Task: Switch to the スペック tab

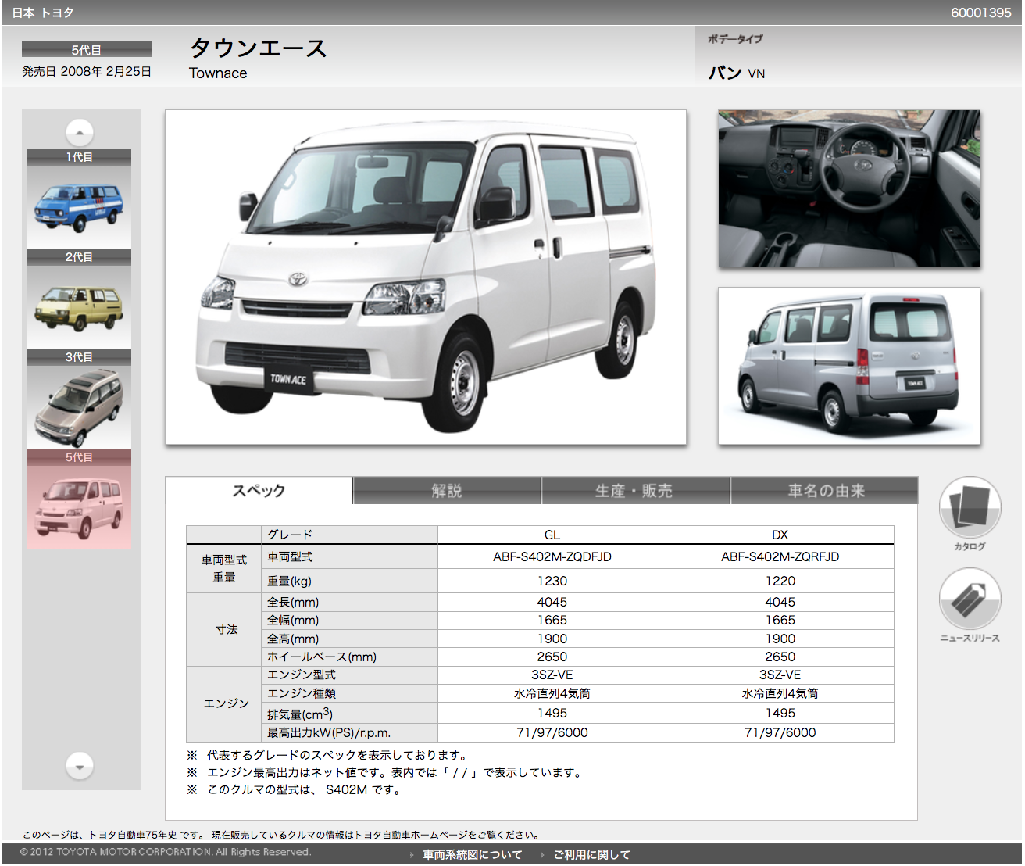Action: tap(259, 491)
